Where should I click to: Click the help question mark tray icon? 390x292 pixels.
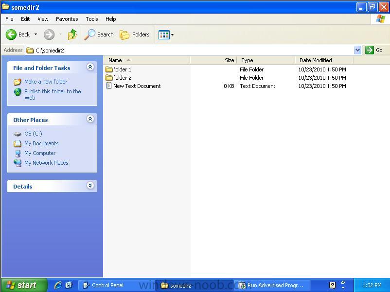pyautogui.click(x=332, y=285)
